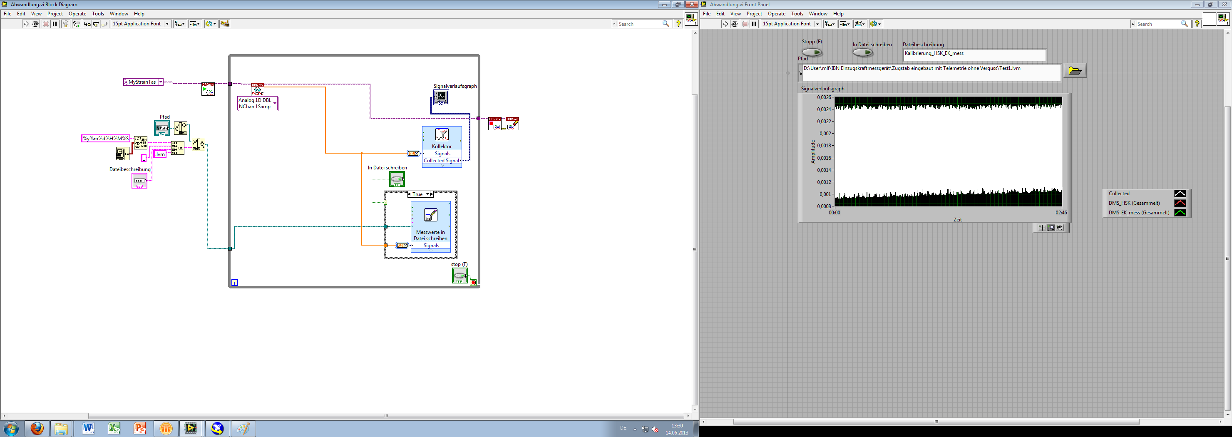Open Reorder dropdown in Front Panel toolbar
The width and height of the screenshot is (1232, 437).
point(876,24)
